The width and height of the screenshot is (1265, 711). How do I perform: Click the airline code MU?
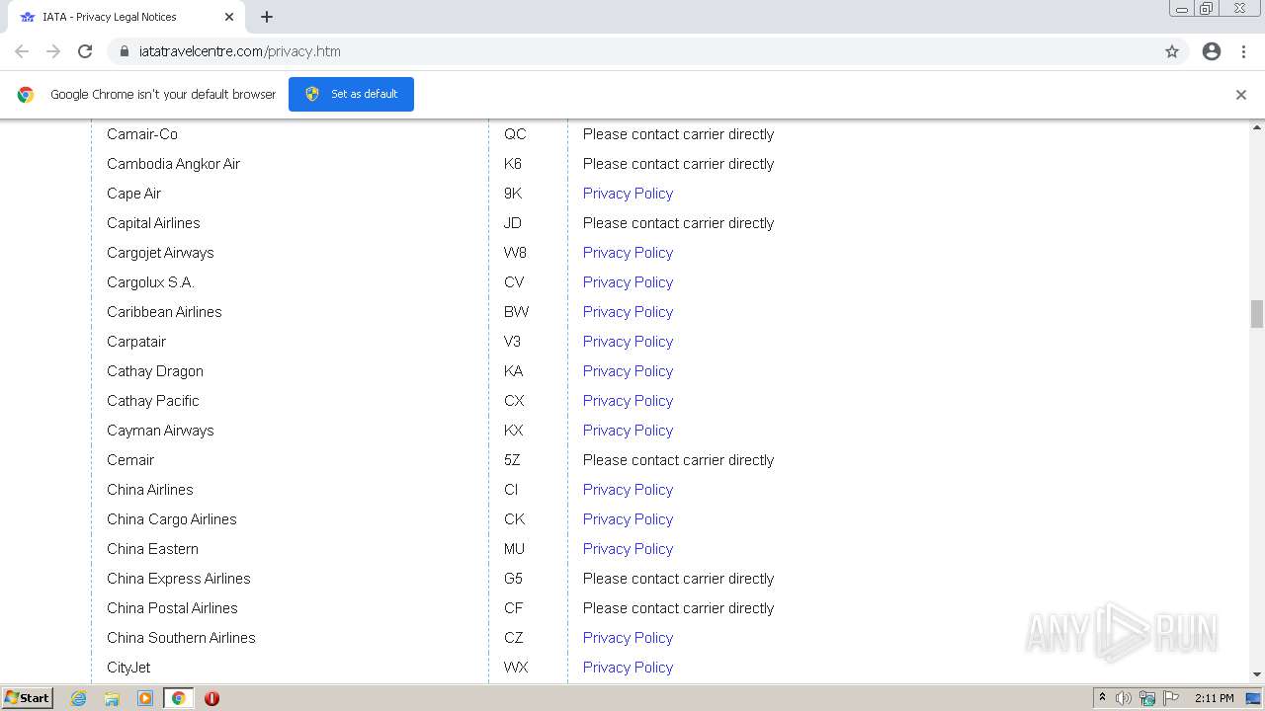click(514, 549)
